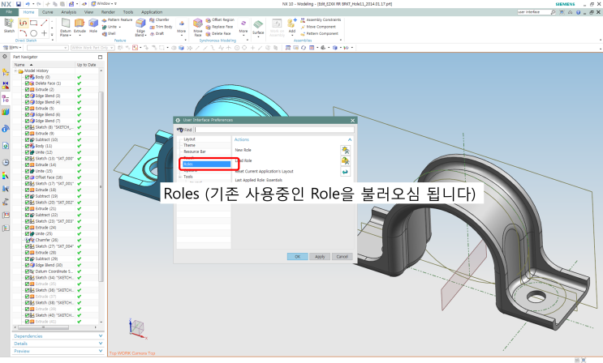Select Resource Bar in preferences tree
The width and height of the screenshot is (603, 363).
195,152
